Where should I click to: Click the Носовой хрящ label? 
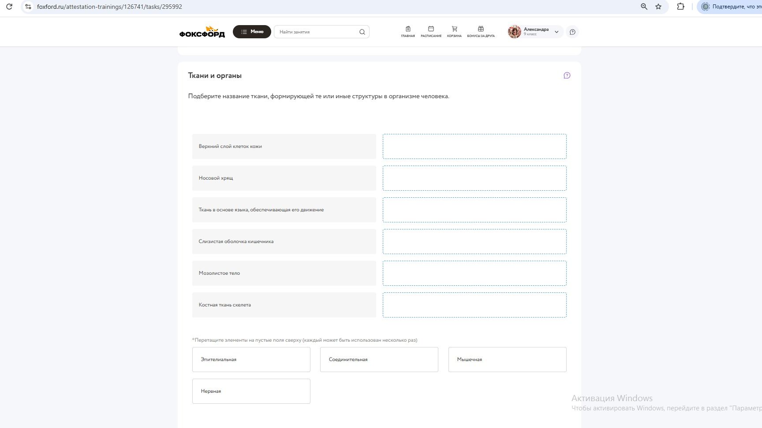point(216,178)
